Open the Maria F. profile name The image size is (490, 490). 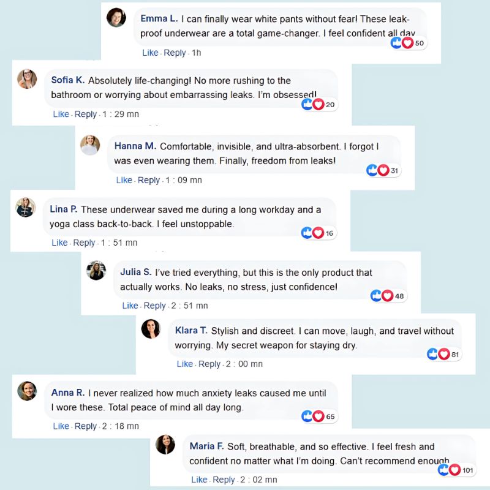click(207, 446)
